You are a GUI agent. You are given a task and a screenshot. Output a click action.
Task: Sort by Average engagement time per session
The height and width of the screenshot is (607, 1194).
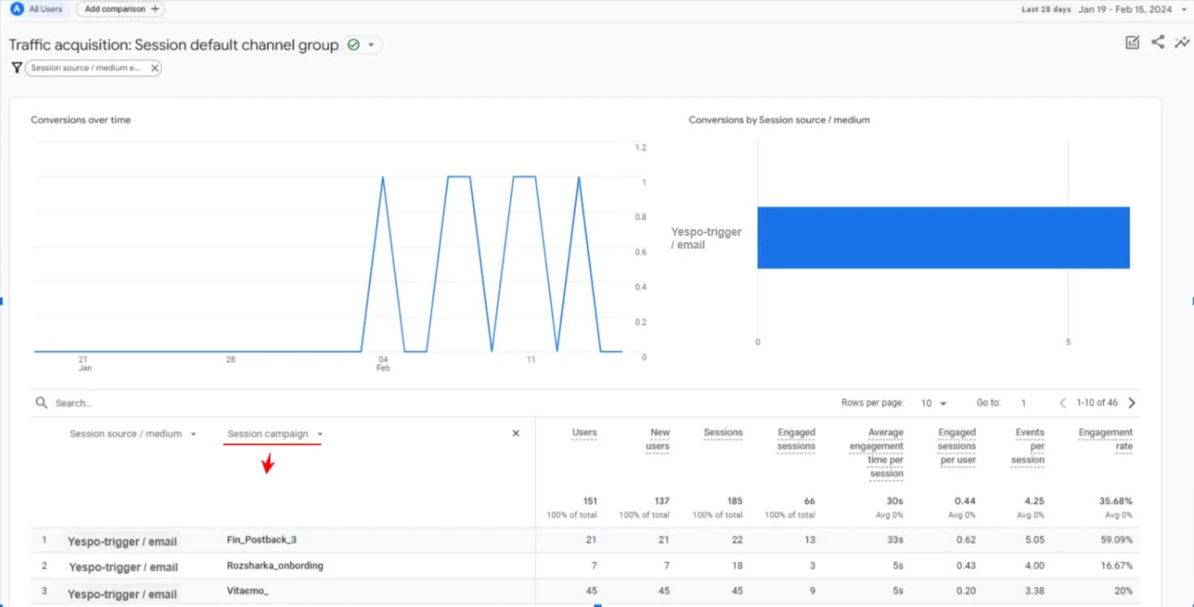pos(877,453)
